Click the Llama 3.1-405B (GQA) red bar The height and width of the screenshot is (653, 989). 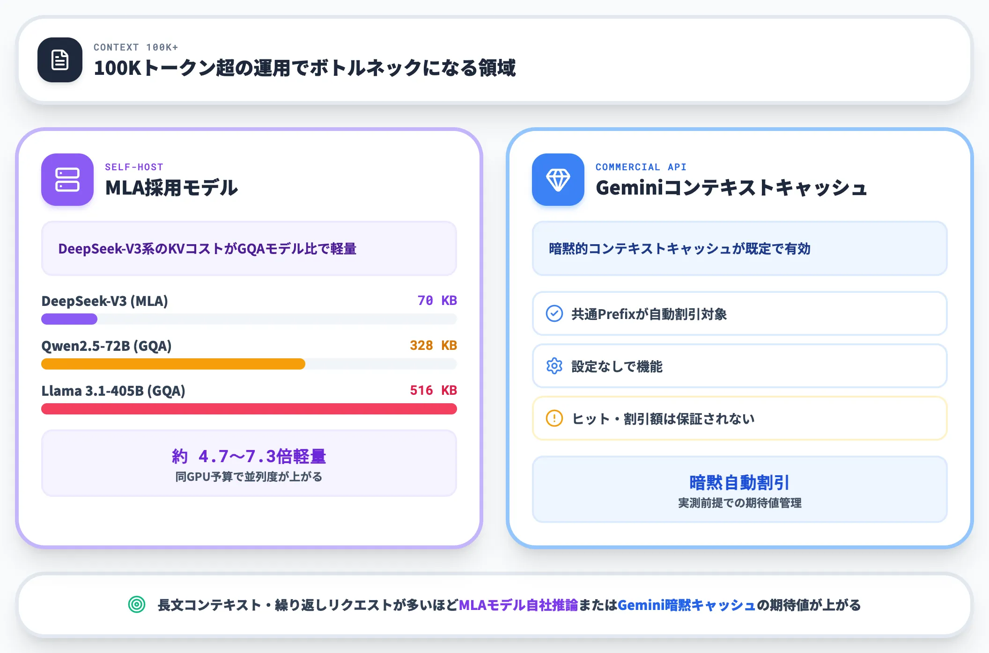tap(249, 409)
